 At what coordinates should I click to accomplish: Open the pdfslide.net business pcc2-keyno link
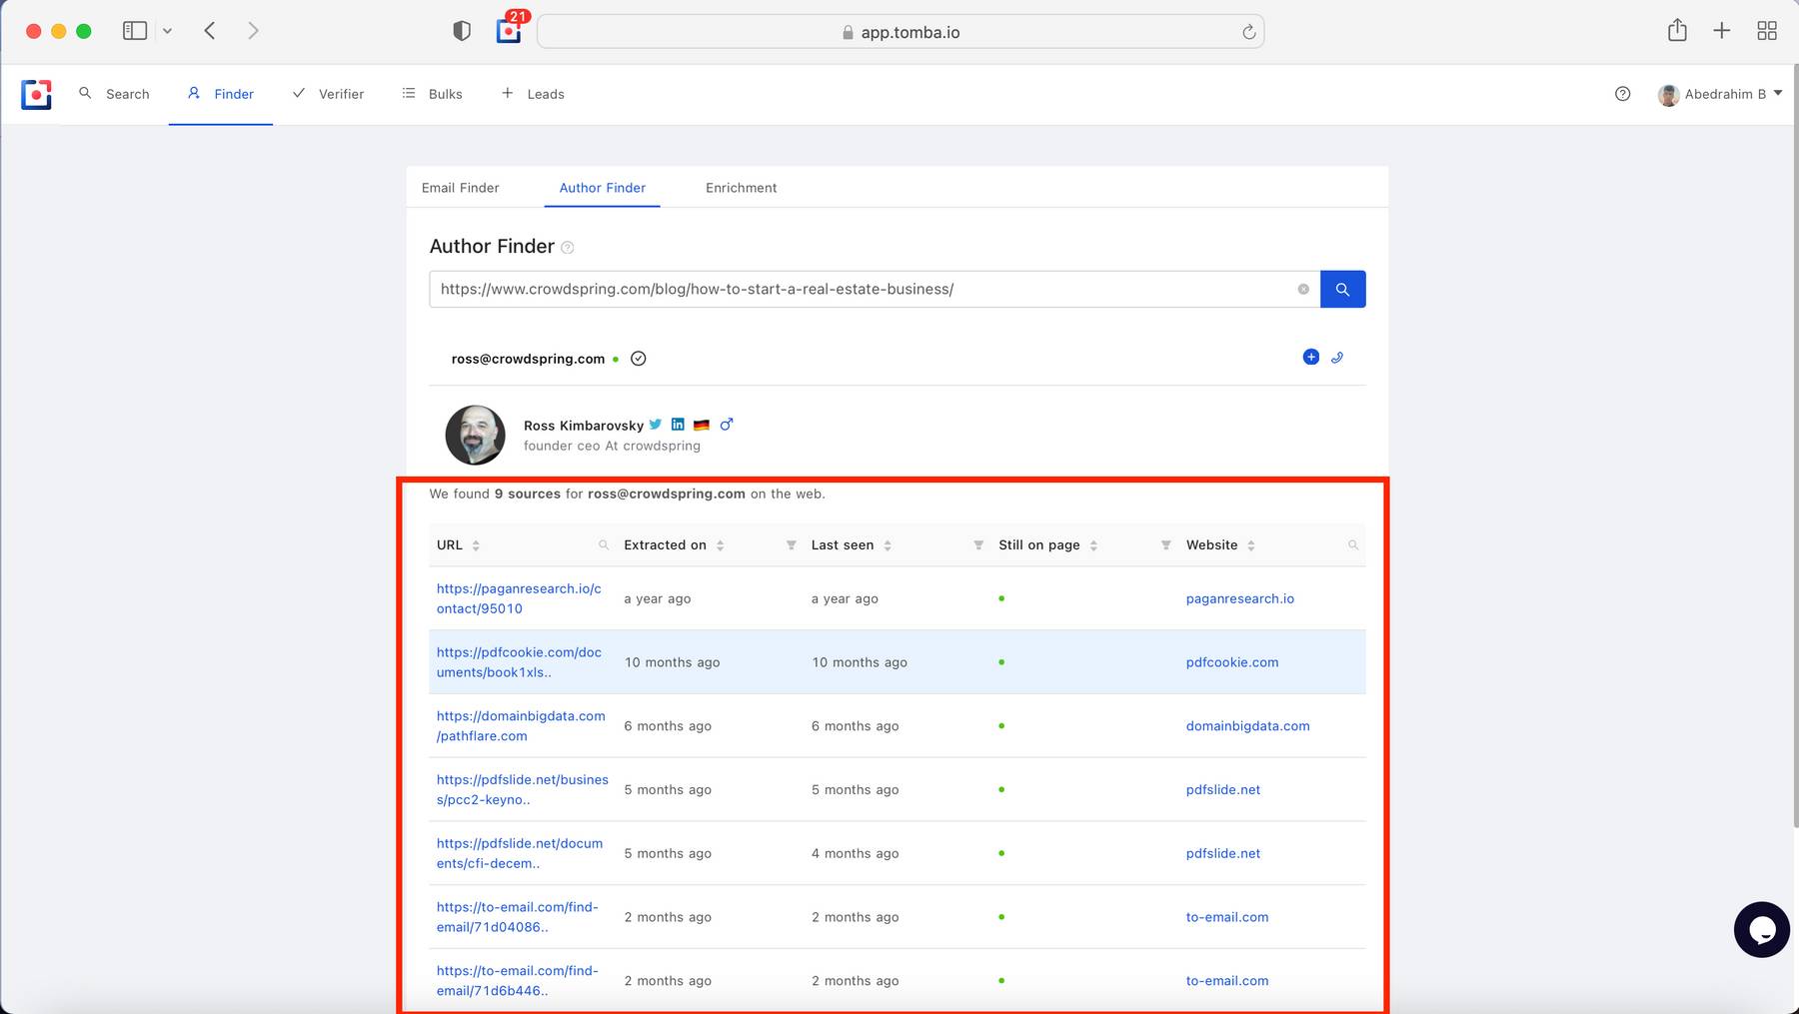tap(522, 789)
